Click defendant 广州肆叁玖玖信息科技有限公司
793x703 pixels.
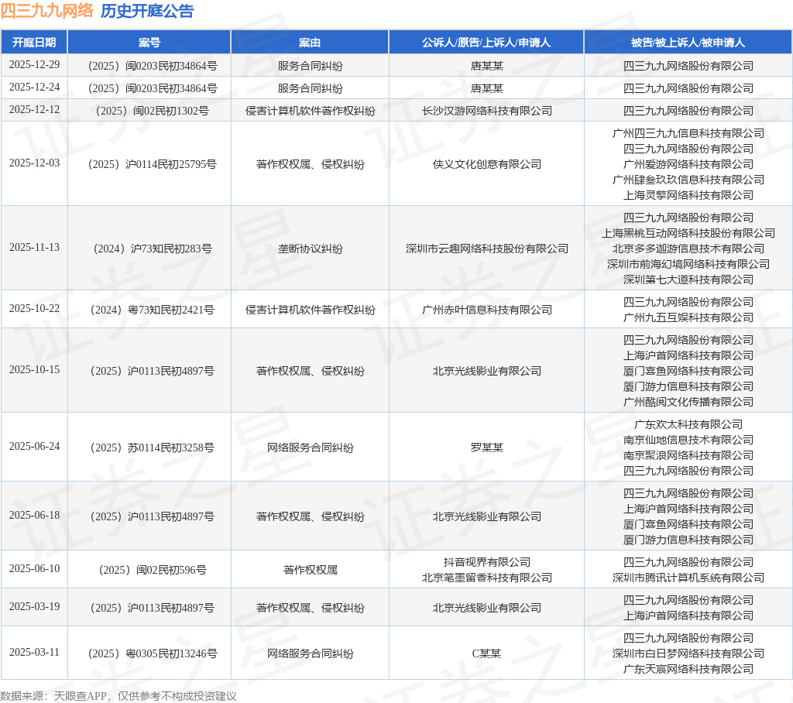click(688, 180)
